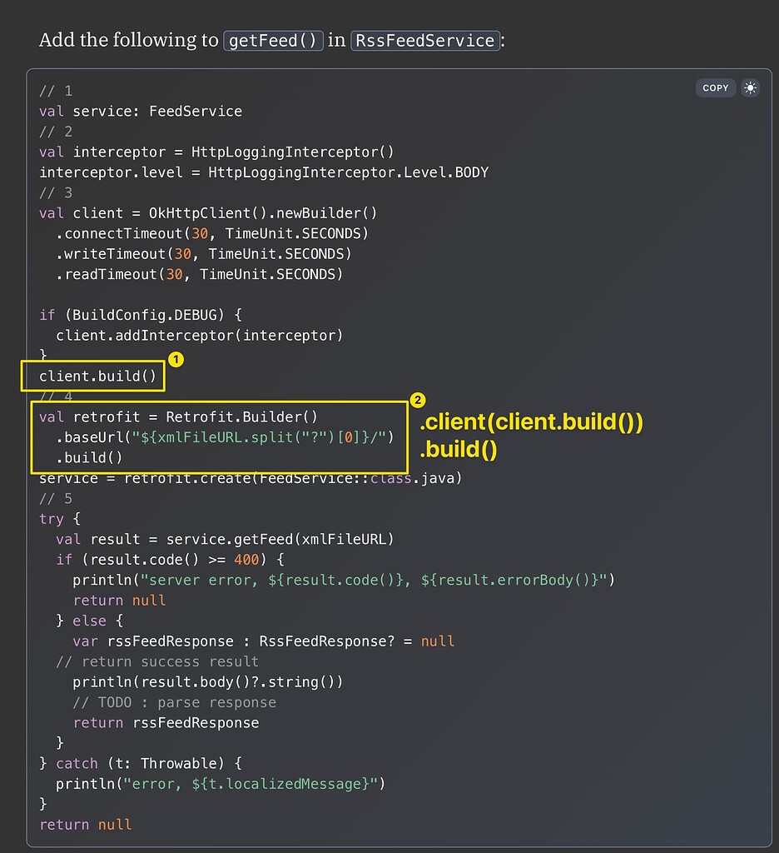Click the COPY button on the code block

[x=715, y=87]
